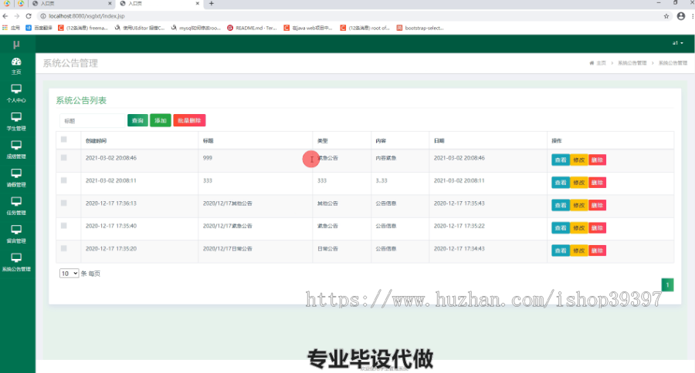Viewport: 695px width, 373px height.
Task: Open new tab with plus icon
Action: click(212, 4)
